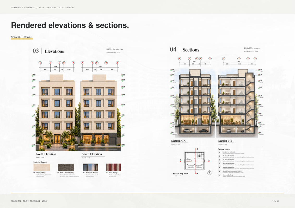Click the 'South Elevation' caption

[x=92, y=154]
